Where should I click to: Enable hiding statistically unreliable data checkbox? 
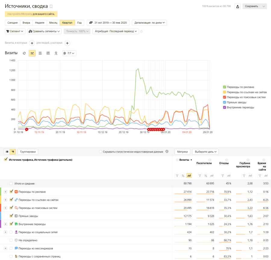coord(101,152)
